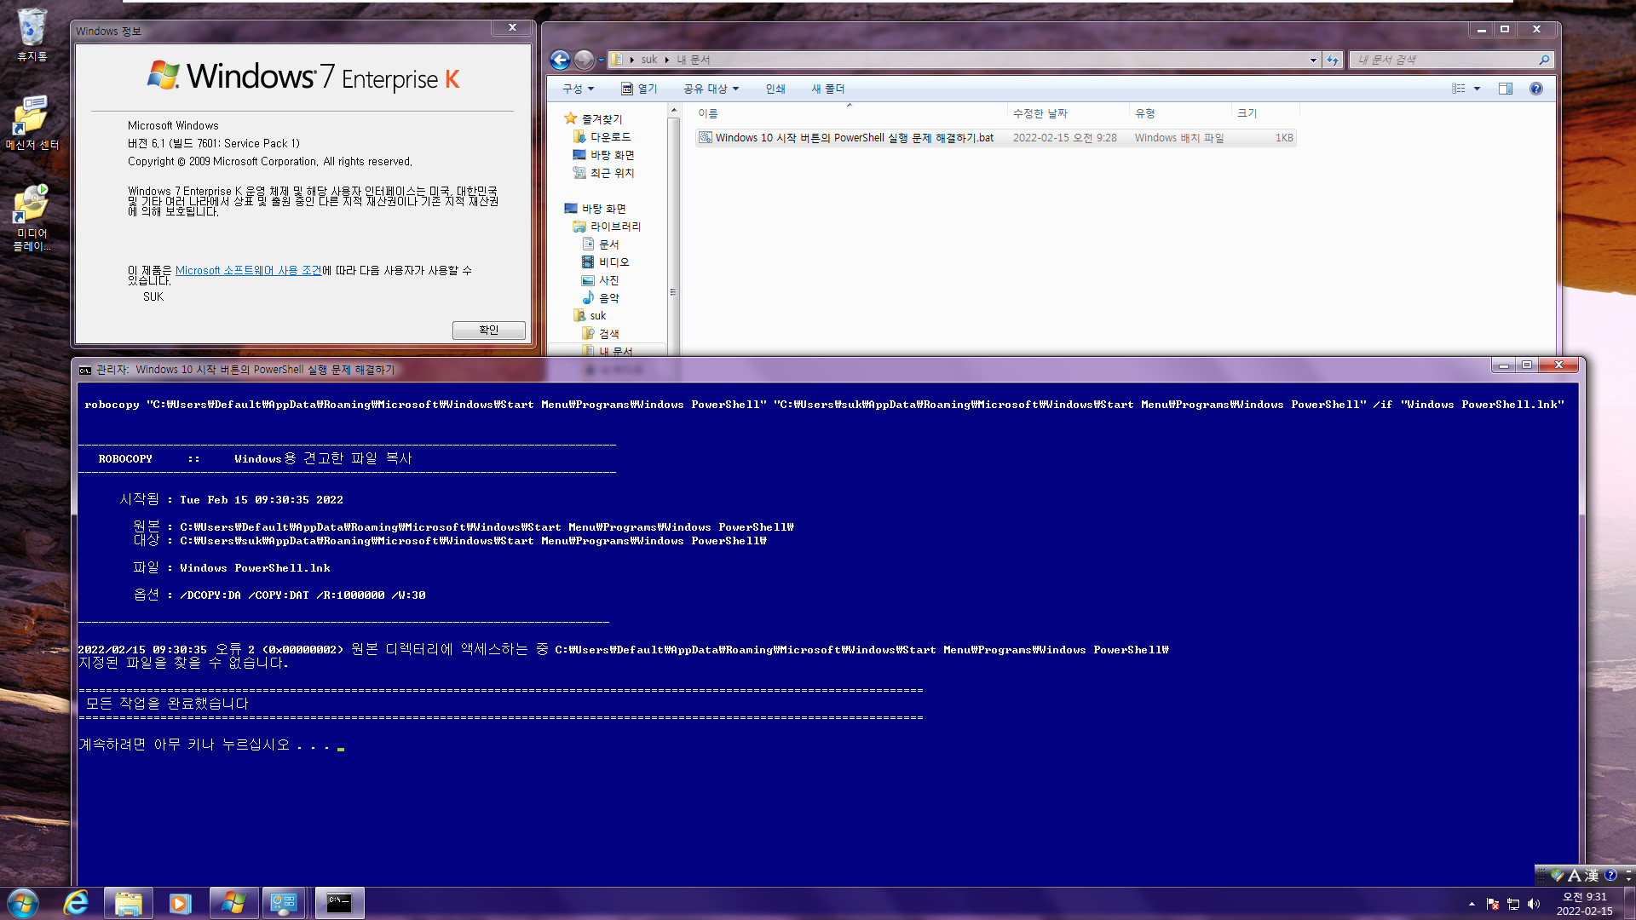The image size is (1636, 920).
Task: Click the navigation pane scroll up arrow
Action: coord(673,111)
